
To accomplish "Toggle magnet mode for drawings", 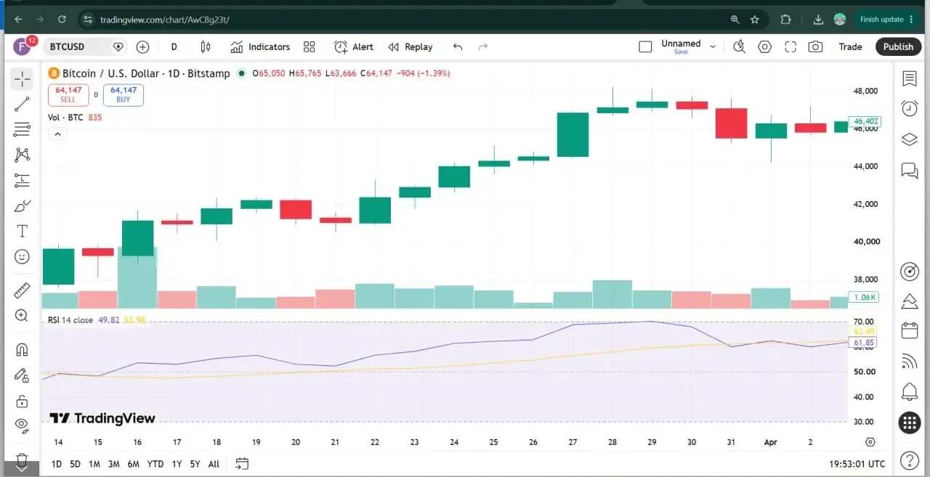I will tap(22, 350).
